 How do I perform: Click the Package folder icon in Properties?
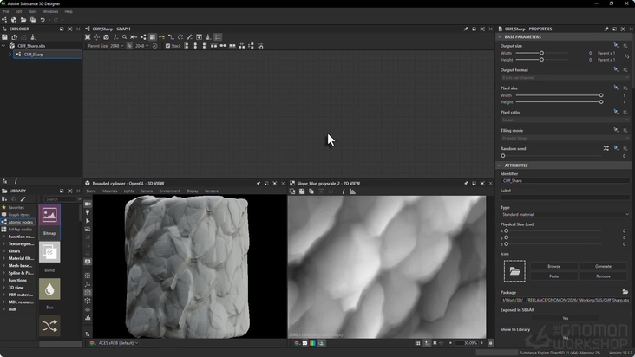tap(625, 292)
